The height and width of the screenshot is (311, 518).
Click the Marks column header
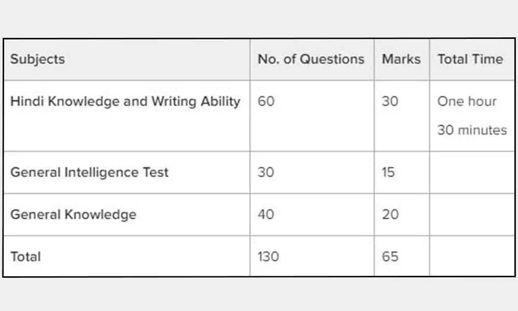pos(401,59)
